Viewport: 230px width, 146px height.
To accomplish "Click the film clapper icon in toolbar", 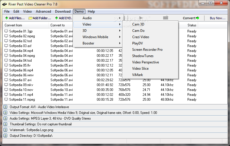I will (x=165, y=18).
